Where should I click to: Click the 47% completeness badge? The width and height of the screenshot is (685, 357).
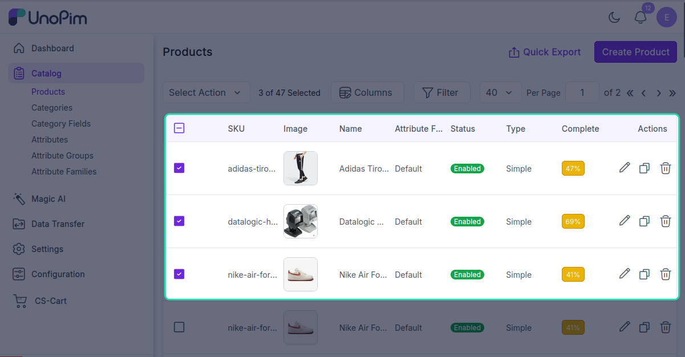[573, 168]
